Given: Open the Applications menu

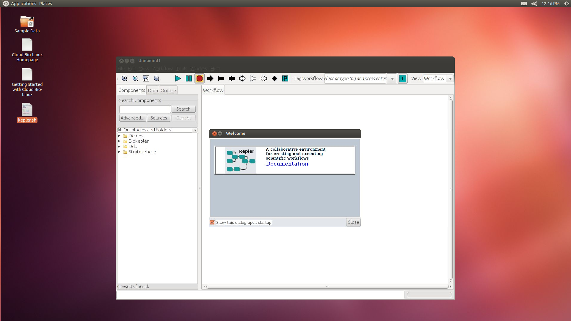Looking at the screenshot, I should click(23, 4).
